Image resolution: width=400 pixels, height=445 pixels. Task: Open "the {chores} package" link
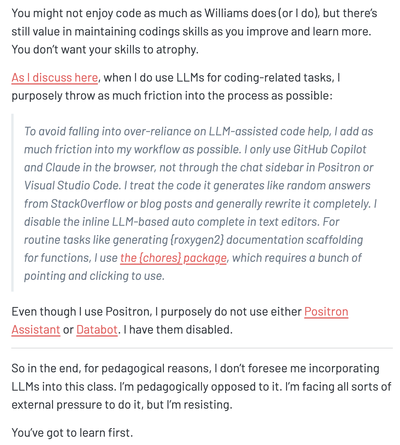pyautogui.click(x=173, y=258)
